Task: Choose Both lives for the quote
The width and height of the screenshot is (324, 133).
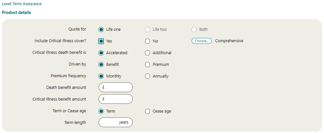Action: pyautogui.click(x=194, y=30)
